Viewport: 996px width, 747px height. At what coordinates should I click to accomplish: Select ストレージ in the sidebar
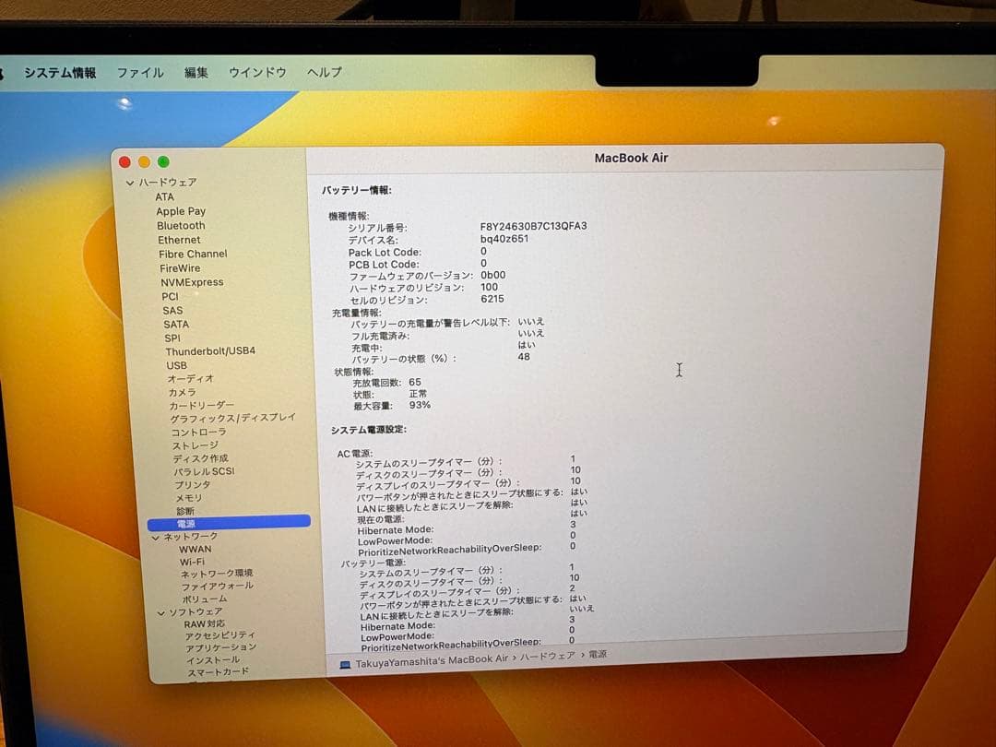(x=195, y=445)
